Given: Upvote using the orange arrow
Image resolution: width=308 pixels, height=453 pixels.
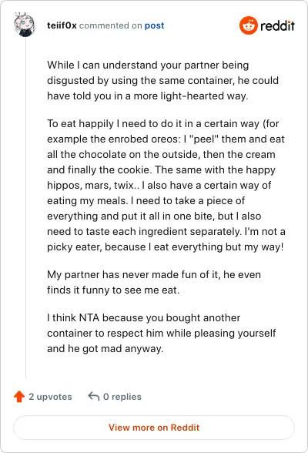Looking at the screenshot, I should (x=19, y=396).
